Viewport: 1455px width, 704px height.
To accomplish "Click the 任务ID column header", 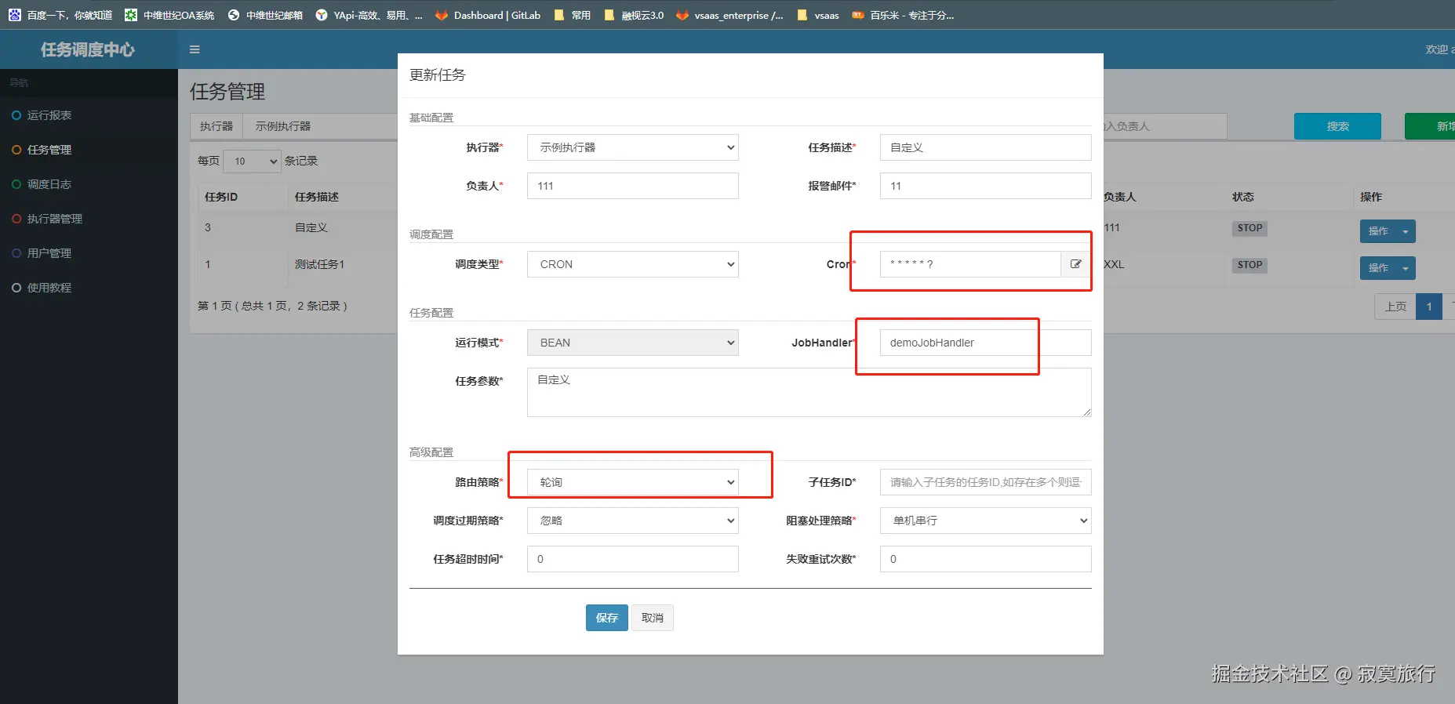I will [x=221, y=197].
